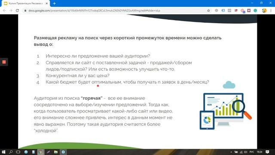Switch to Chrome on the taskbar
The width and height of the screenshot is (275, 155).
41,152
